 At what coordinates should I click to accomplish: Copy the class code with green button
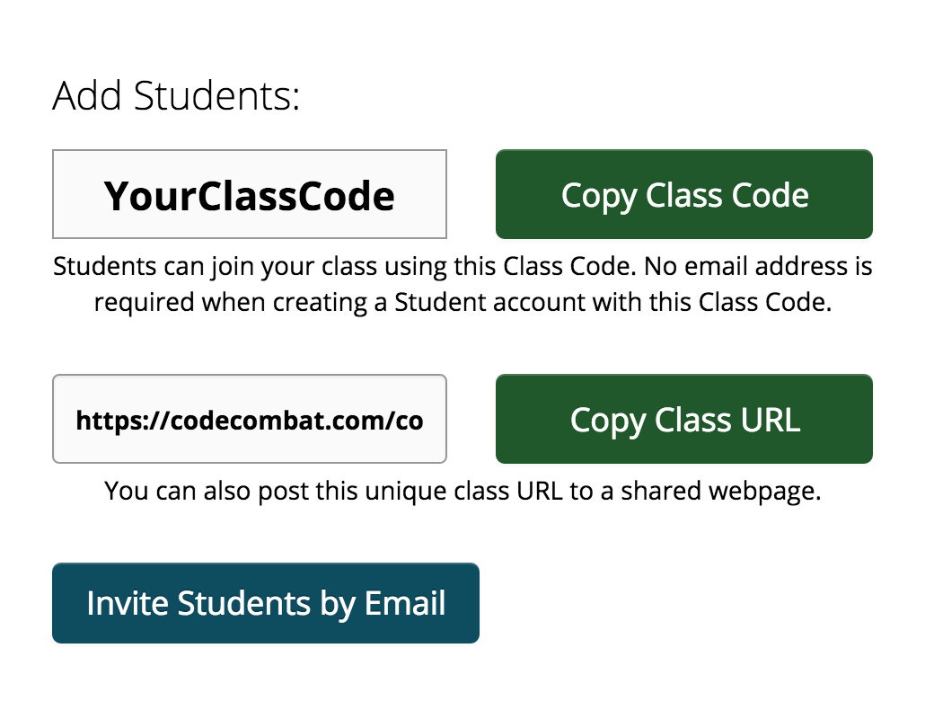pos(683,194)
